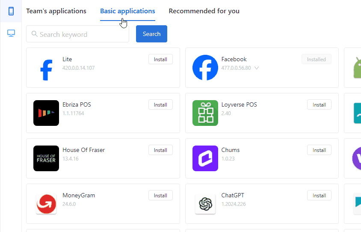Install the ChatGPT app
Viewport: 361px width, 232px height.
(x=319, y=195)
